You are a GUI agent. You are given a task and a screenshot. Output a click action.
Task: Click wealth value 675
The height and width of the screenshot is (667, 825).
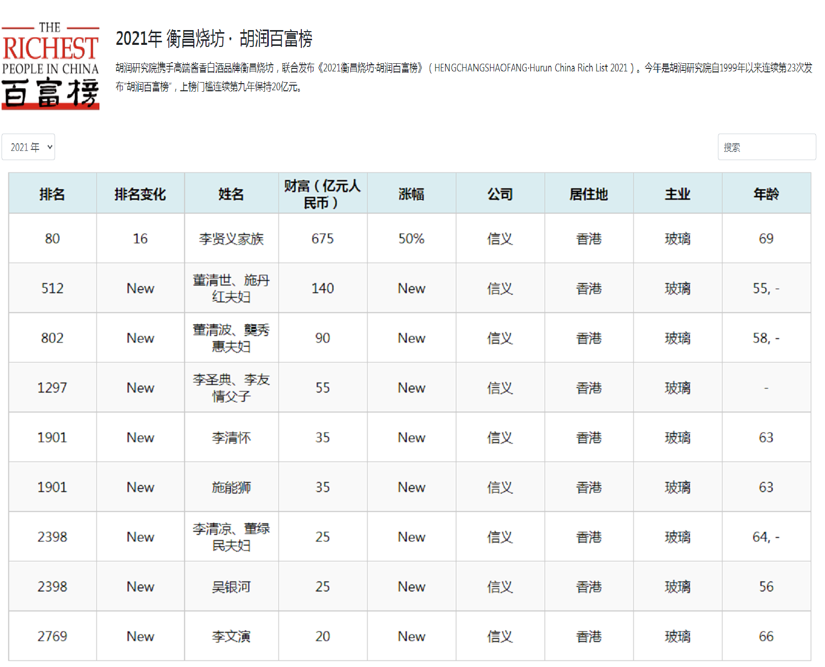[x=323, y=239]
